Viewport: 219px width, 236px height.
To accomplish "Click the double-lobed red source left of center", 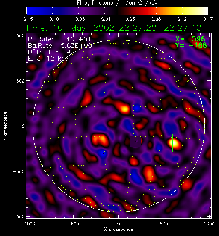I will click(x=100, y=140).
